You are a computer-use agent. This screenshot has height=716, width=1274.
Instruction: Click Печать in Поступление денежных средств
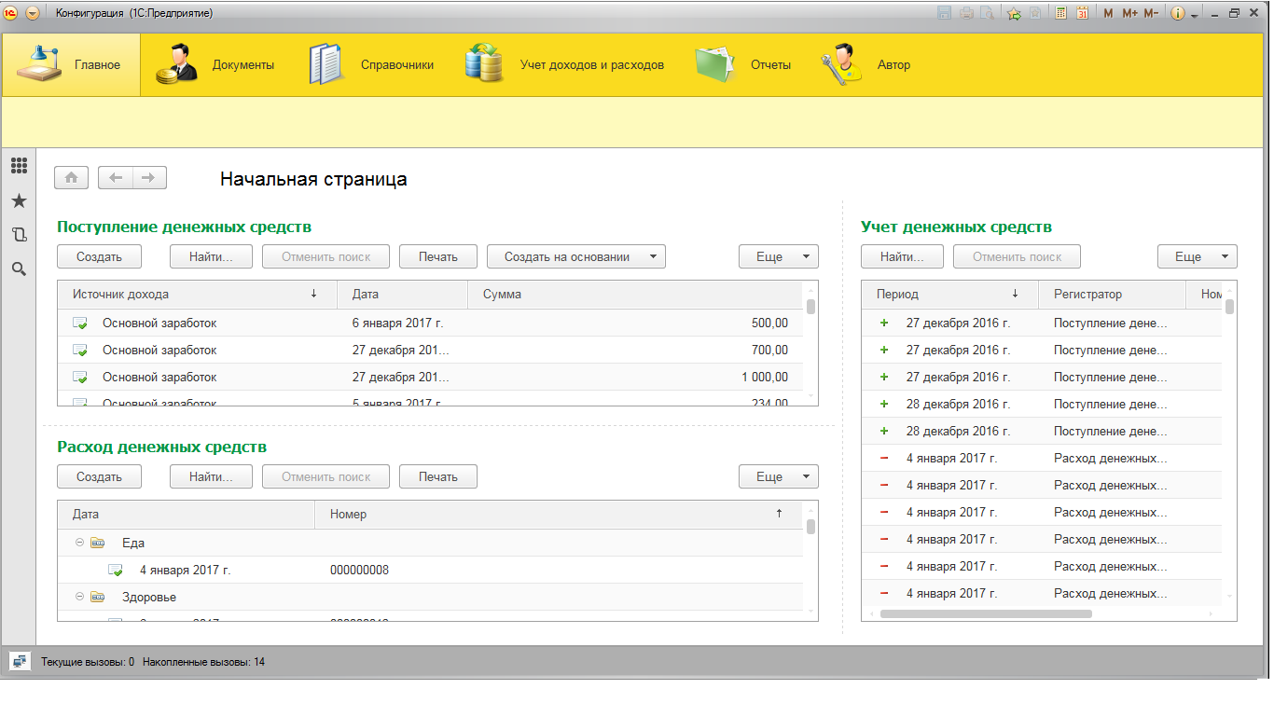coord(438,256)
